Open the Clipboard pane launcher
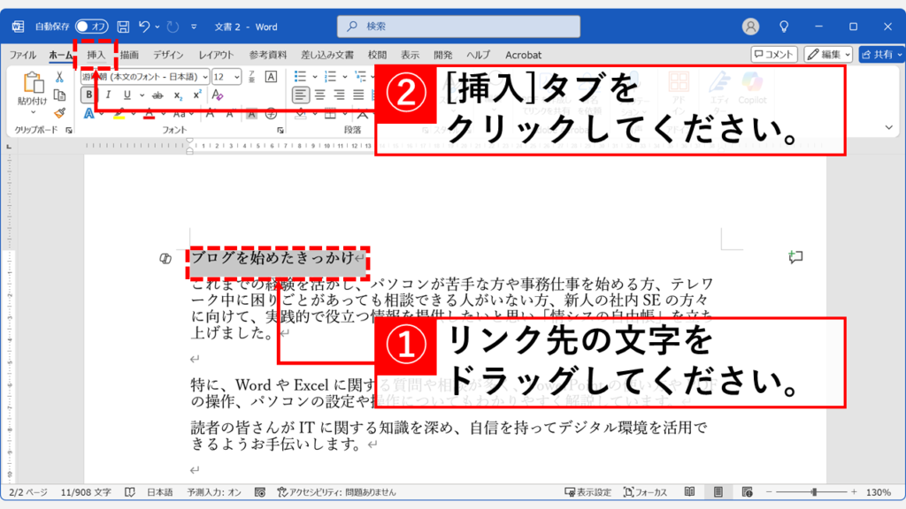906x509 pixels. point(69,131)
